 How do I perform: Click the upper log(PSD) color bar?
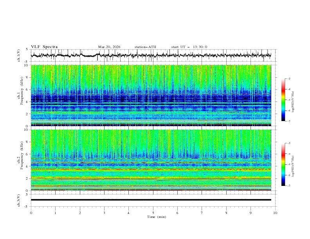pyautogui.click(x=283, y=100)
